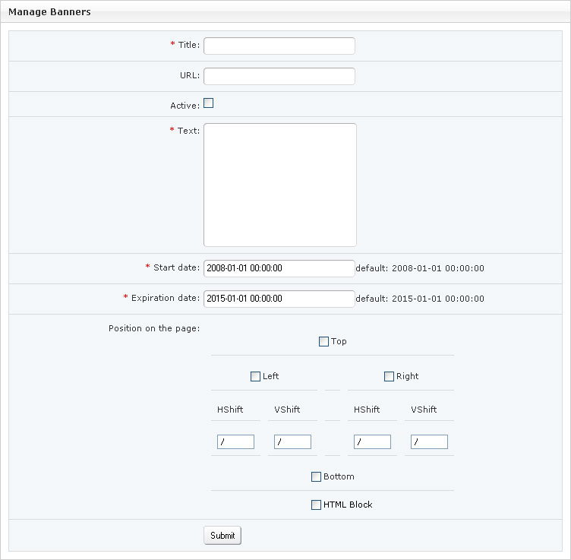The height and width of the screenshot is (560, 571).
Task: Click the Title input field
Action: (279, 46)
